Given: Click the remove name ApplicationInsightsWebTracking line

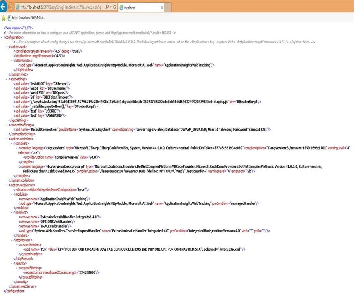Looking at the screenshot, I should (54, 199).
